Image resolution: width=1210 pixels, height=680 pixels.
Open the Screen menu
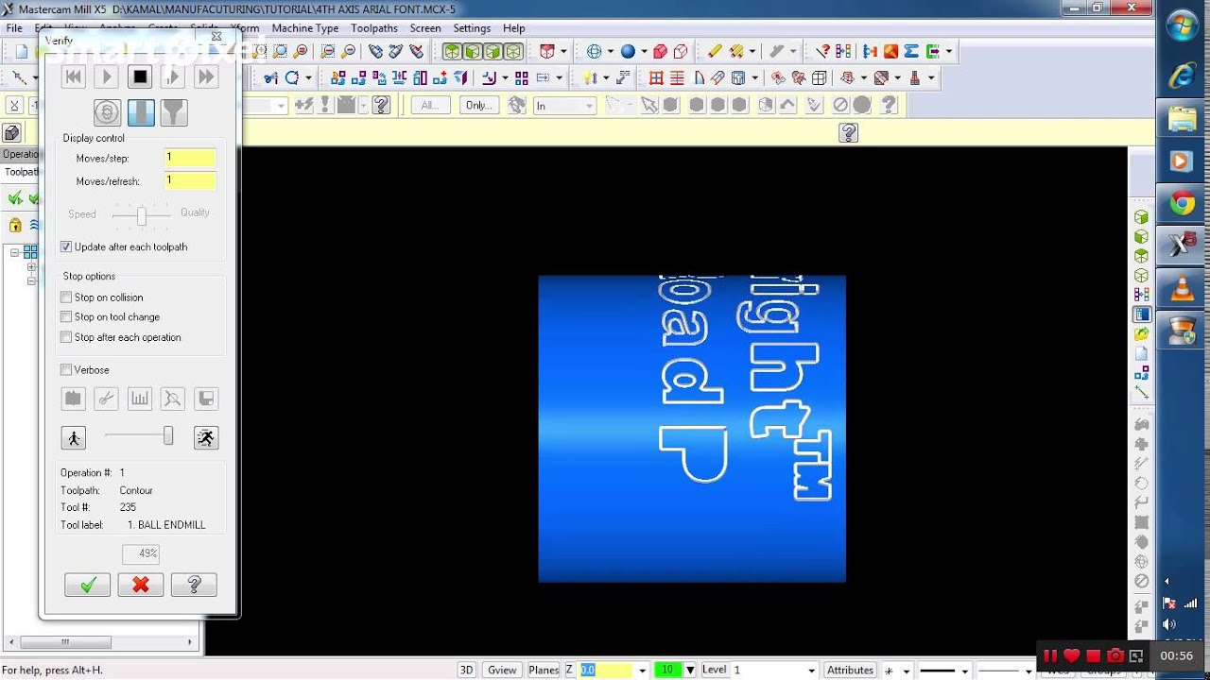(425, 28)
